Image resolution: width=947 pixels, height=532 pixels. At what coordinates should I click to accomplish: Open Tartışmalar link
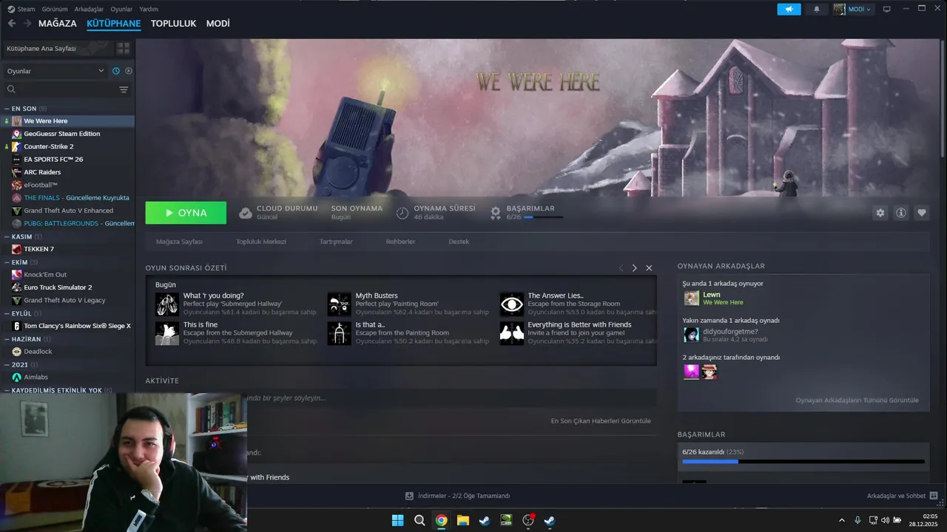click(336, 242)
